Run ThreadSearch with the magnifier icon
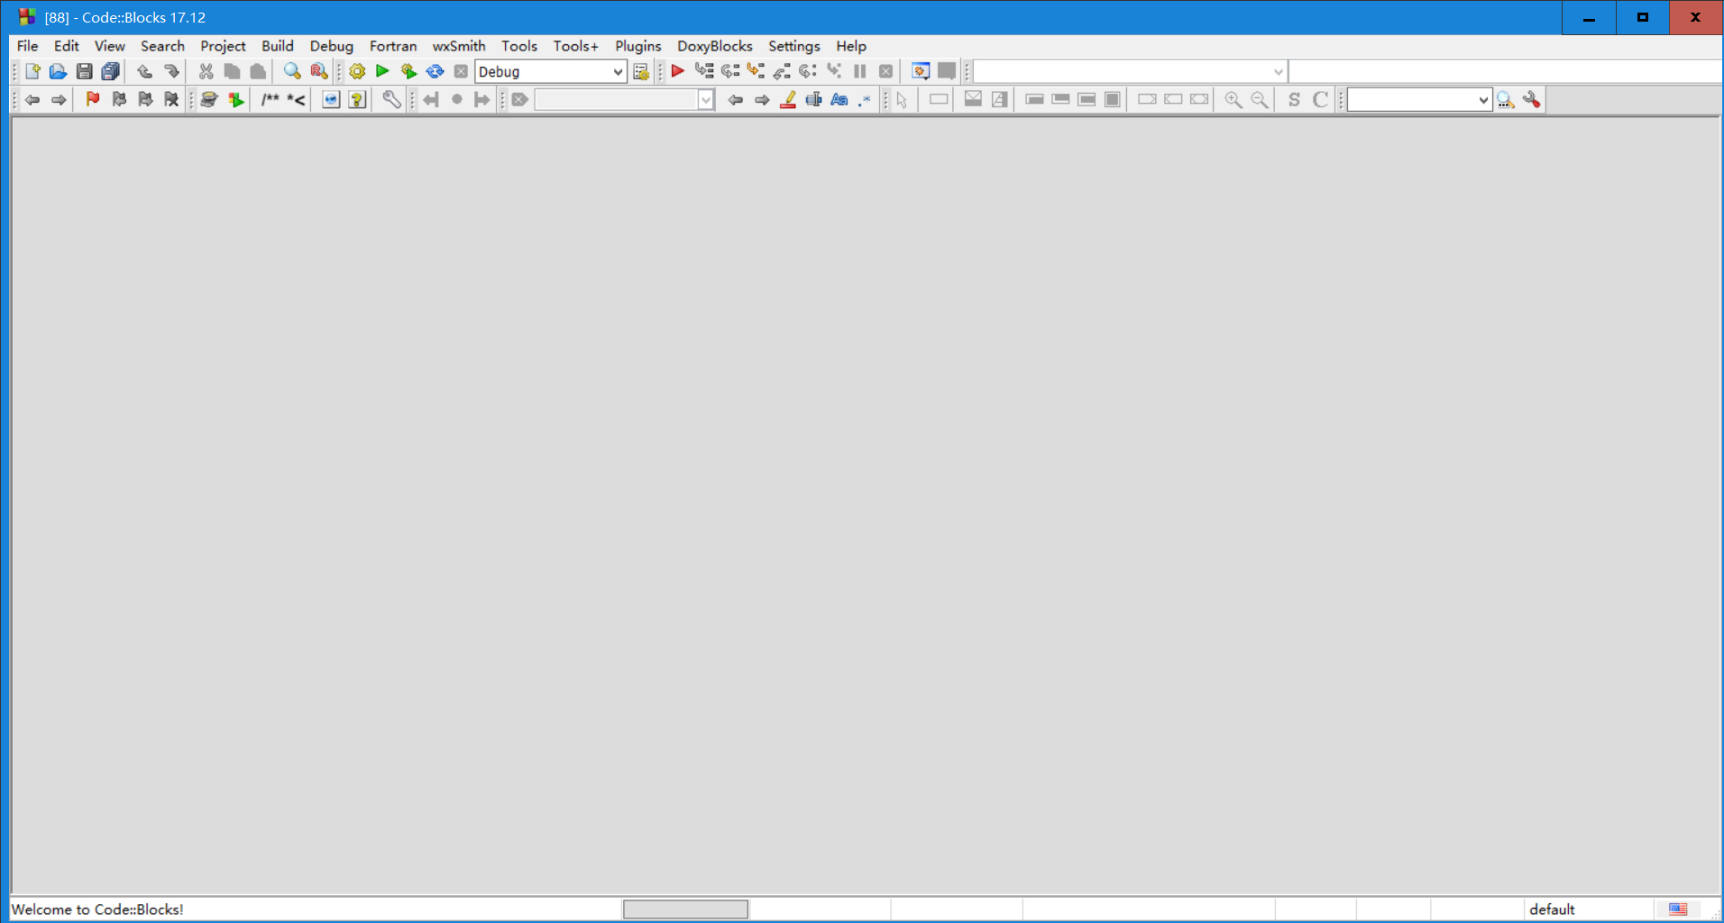1724x923 pixels. pyautogui.click(x=1506, y=99)
